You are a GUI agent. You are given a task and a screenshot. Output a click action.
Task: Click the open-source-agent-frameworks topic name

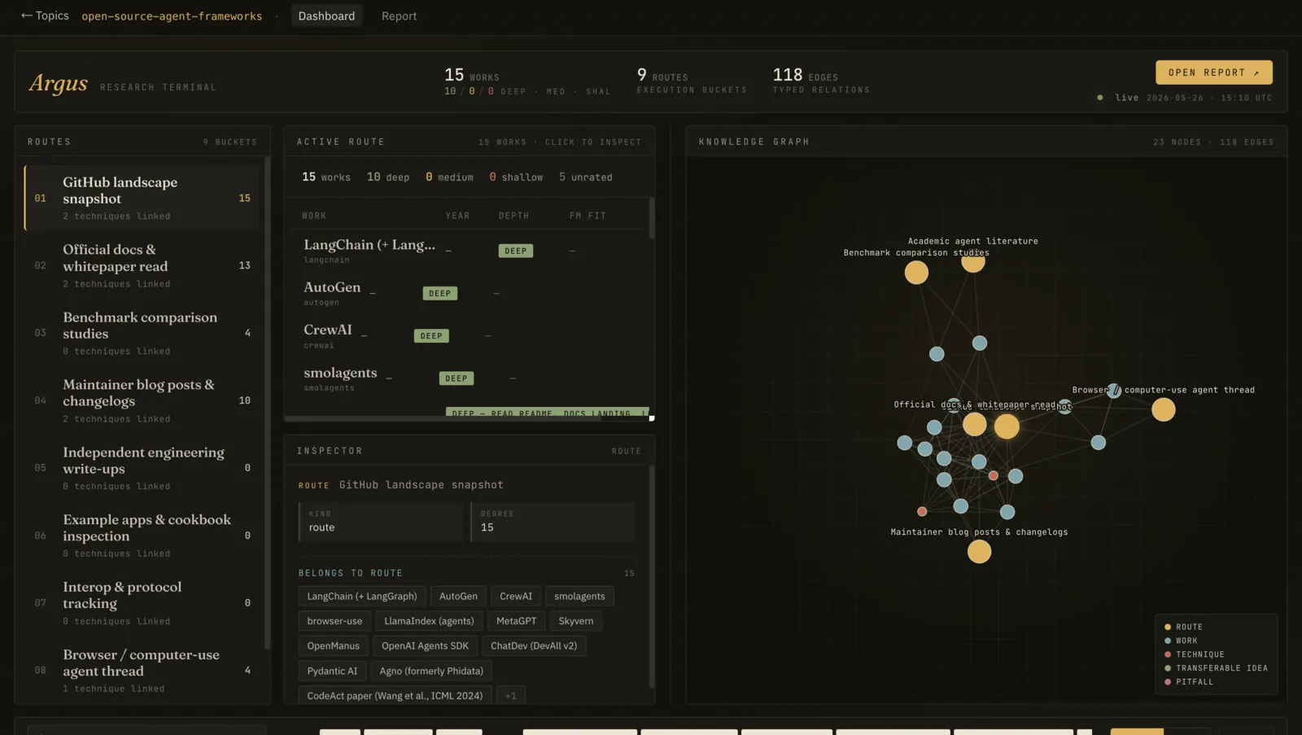click(172, 15)
